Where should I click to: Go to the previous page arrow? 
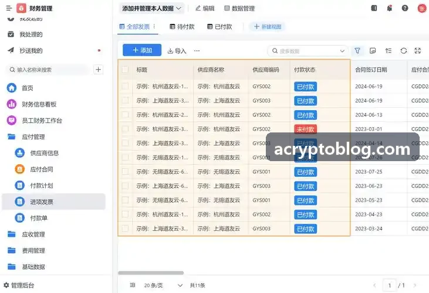[374, 285]
